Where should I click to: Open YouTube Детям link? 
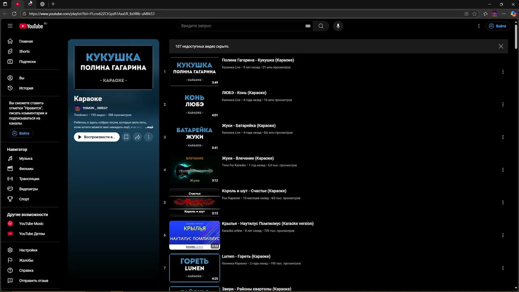(x=32, y=234)
